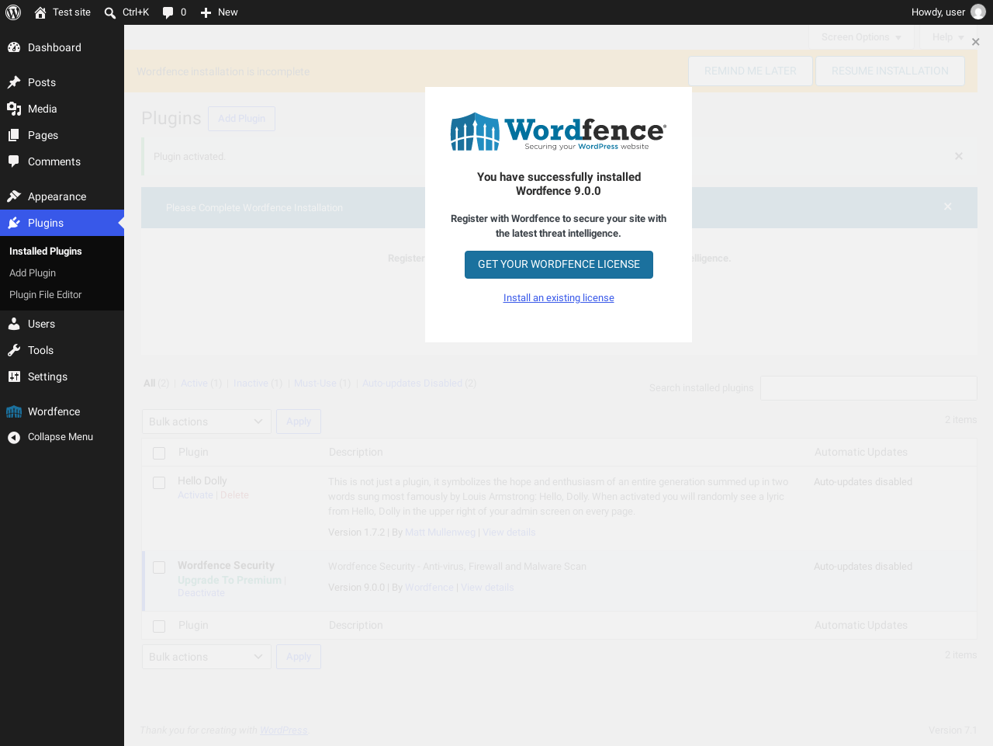993x746 pixels.
Task: Go to Dashboard in the sidebar
Action: coord(62,47)
